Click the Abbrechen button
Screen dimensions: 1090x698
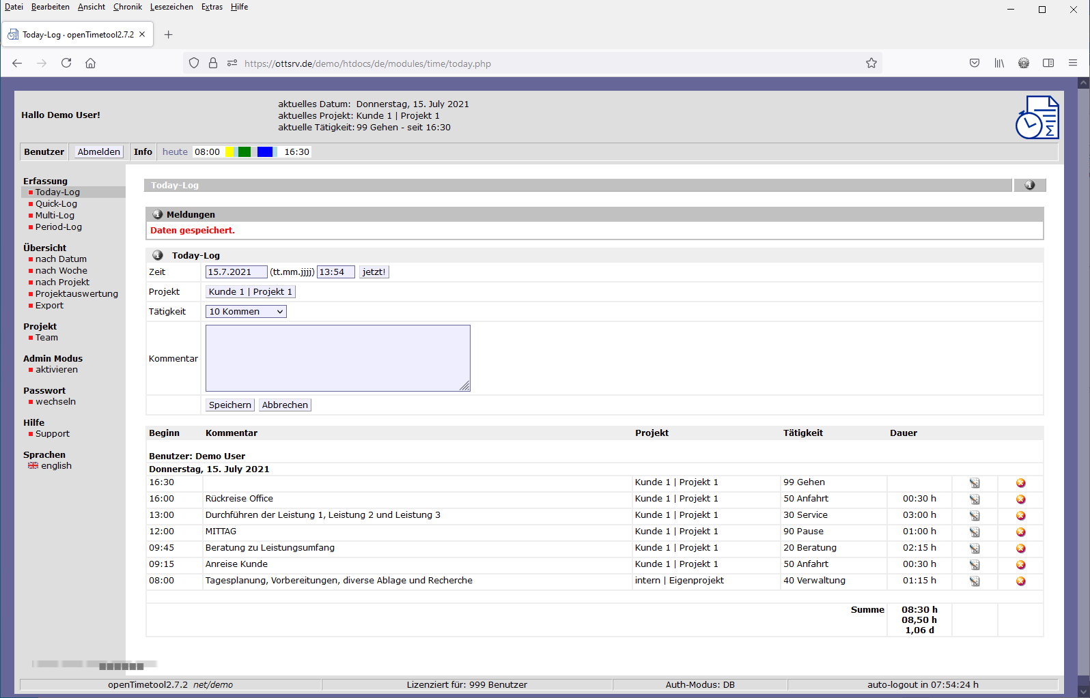point(285,405)
